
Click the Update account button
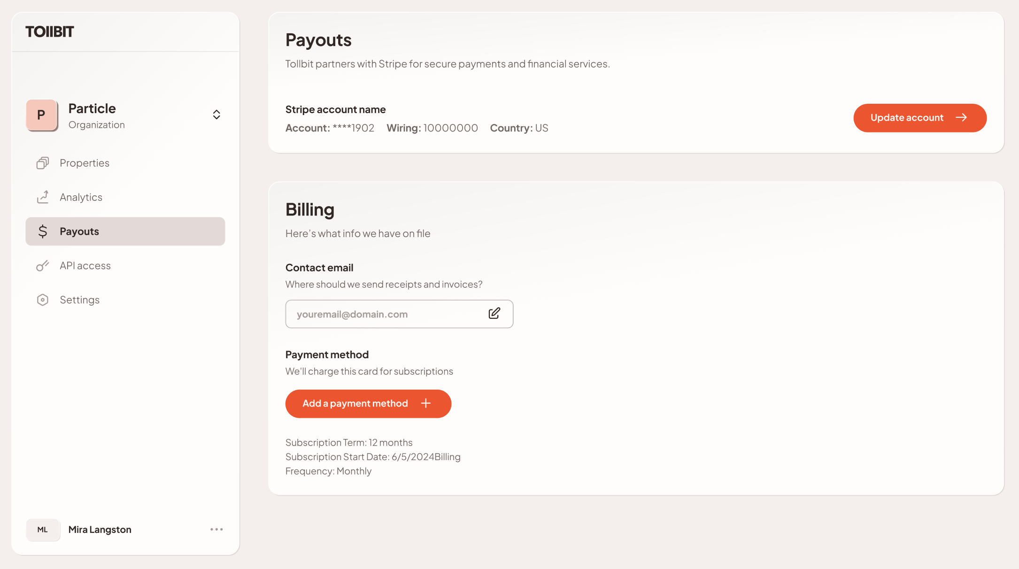tap(920, 118)
